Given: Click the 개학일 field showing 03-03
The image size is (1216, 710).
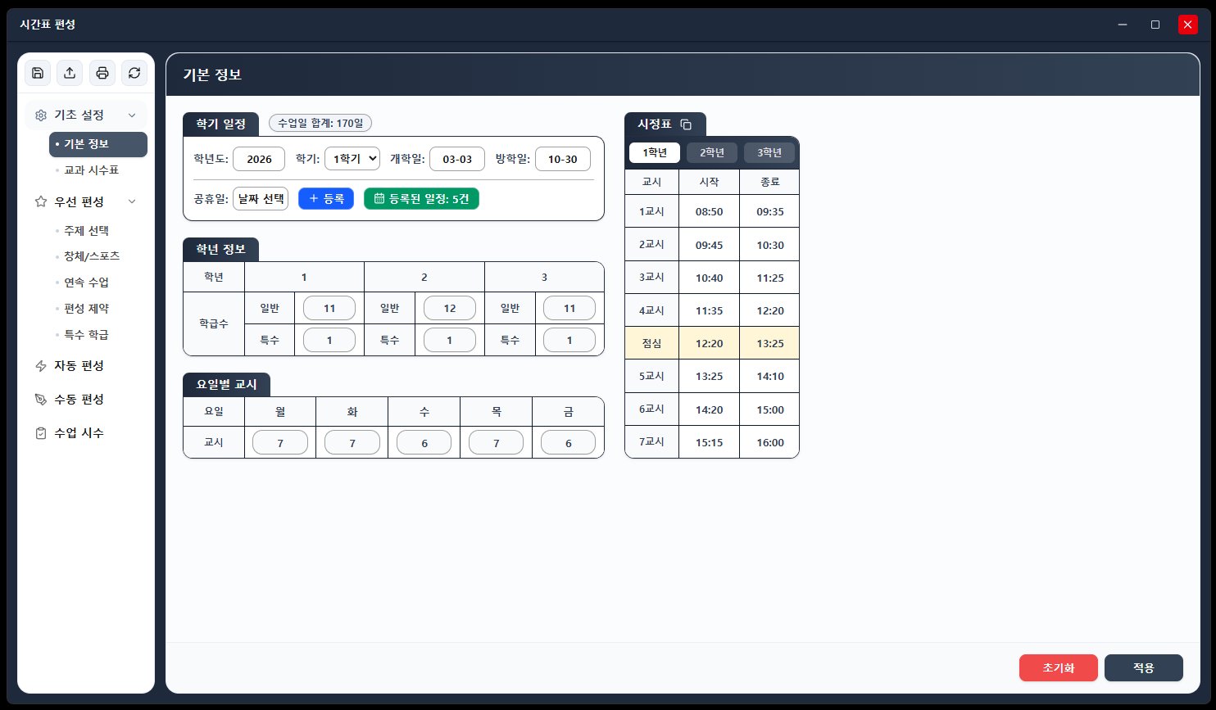Looking at the screenshot, I should (x=457, y=159).
